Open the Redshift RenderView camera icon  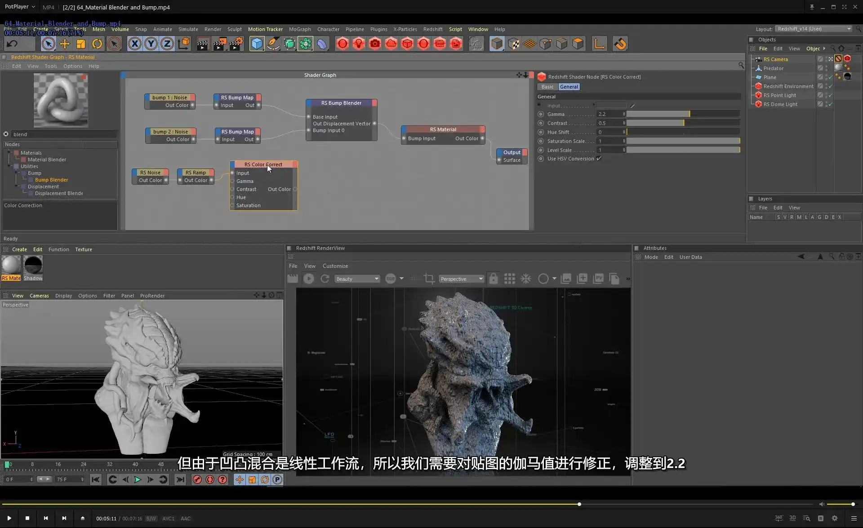pyautogui.click(x=293, y=279)
